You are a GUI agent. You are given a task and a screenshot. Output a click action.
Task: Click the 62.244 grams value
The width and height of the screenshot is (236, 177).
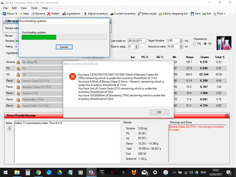[204, 75]
